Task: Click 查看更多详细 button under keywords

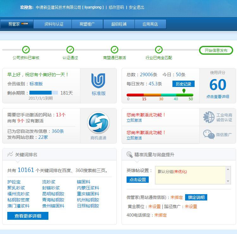Action: pos(28,216)
